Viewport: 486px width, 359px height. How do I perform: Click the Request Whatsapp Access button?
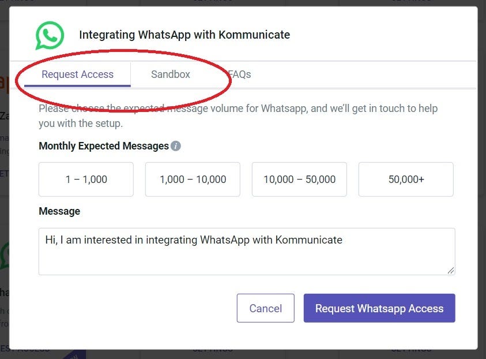coord(379,308)
